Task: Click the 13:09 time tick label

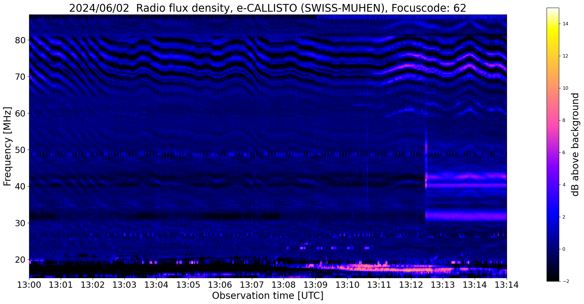Action: [316, 284]
